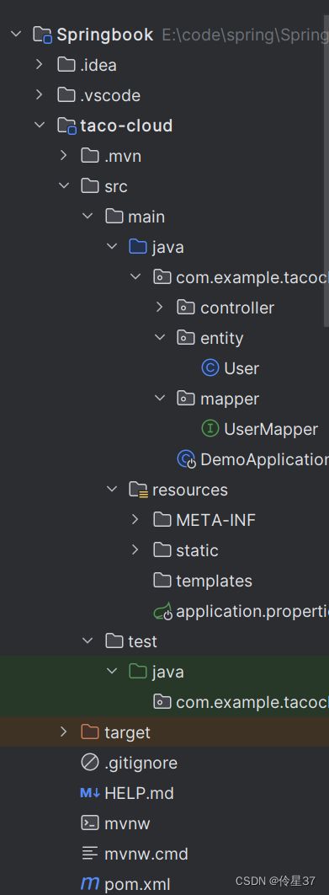329x895 pixels.
Task: Click the application.properties Spring leaf icon
Action: pyautogui.click(x=162, y=611)
